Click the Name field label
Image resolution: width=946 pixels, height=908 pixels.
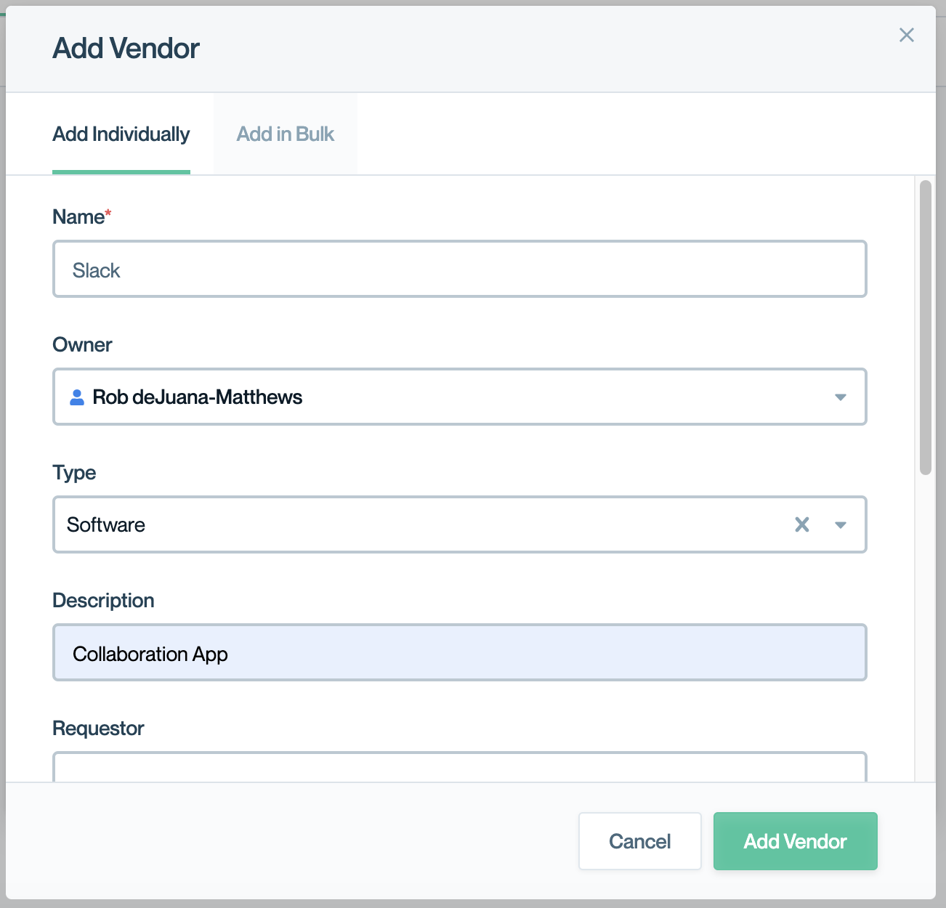(x=81, y=216)
